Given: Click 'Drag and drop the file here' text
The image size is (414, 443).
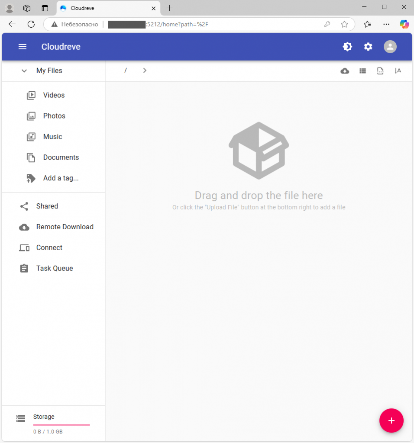Looking at the screenshot, I should coord(259,196).
